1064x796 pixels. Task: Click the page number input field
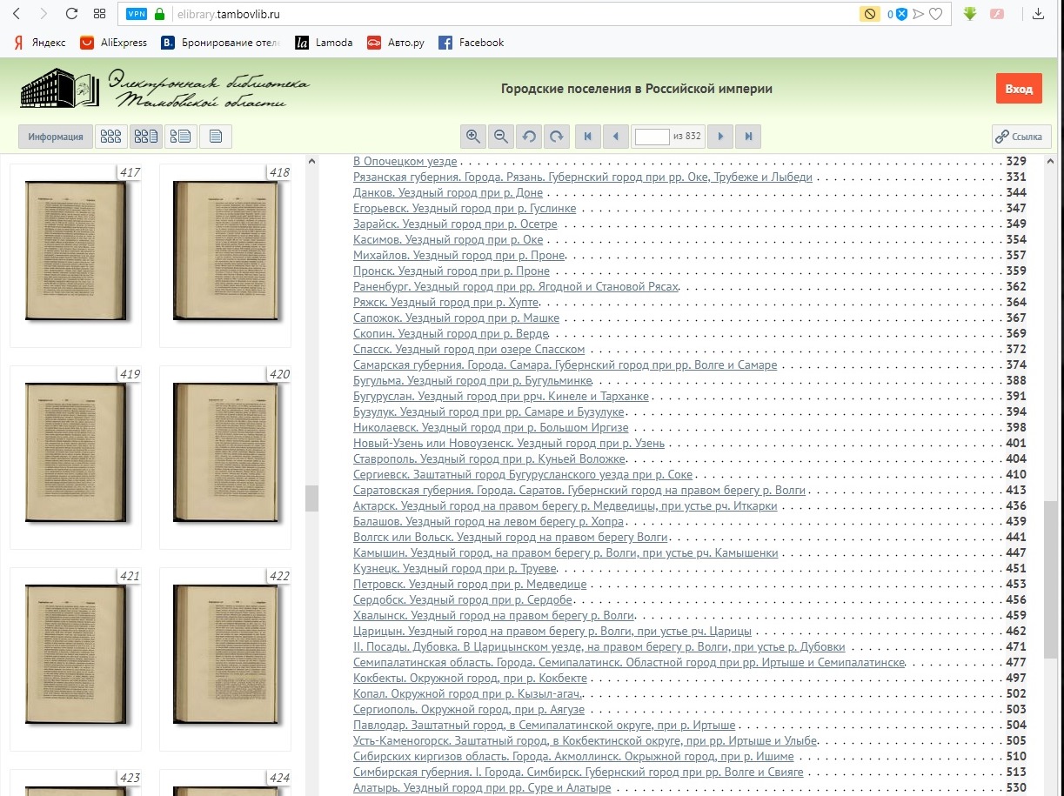[x=652, y=137]
